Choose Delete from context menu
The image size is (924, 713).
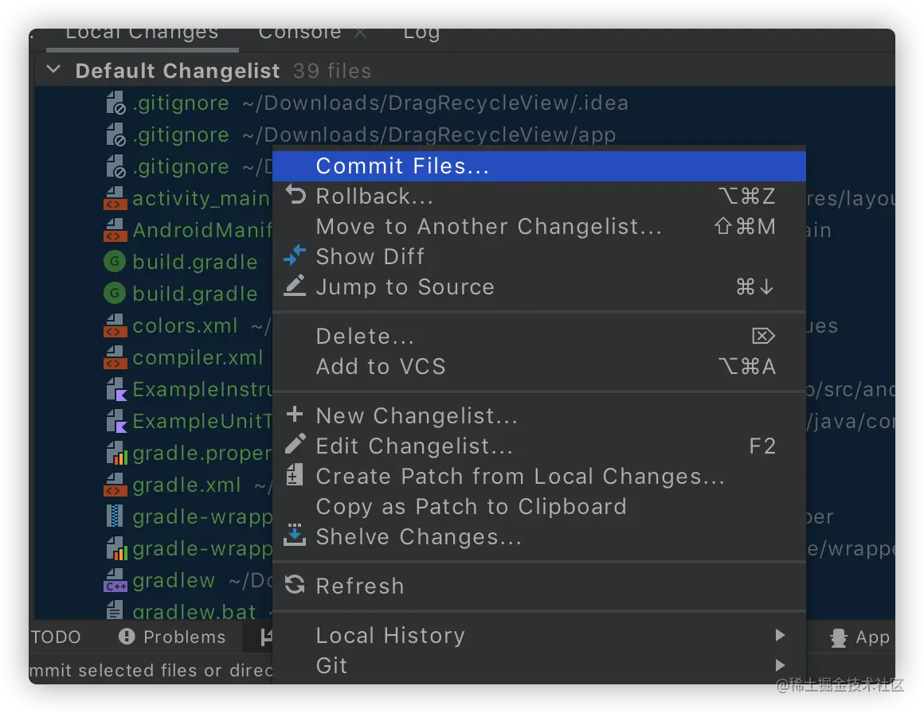coord(365,337)
